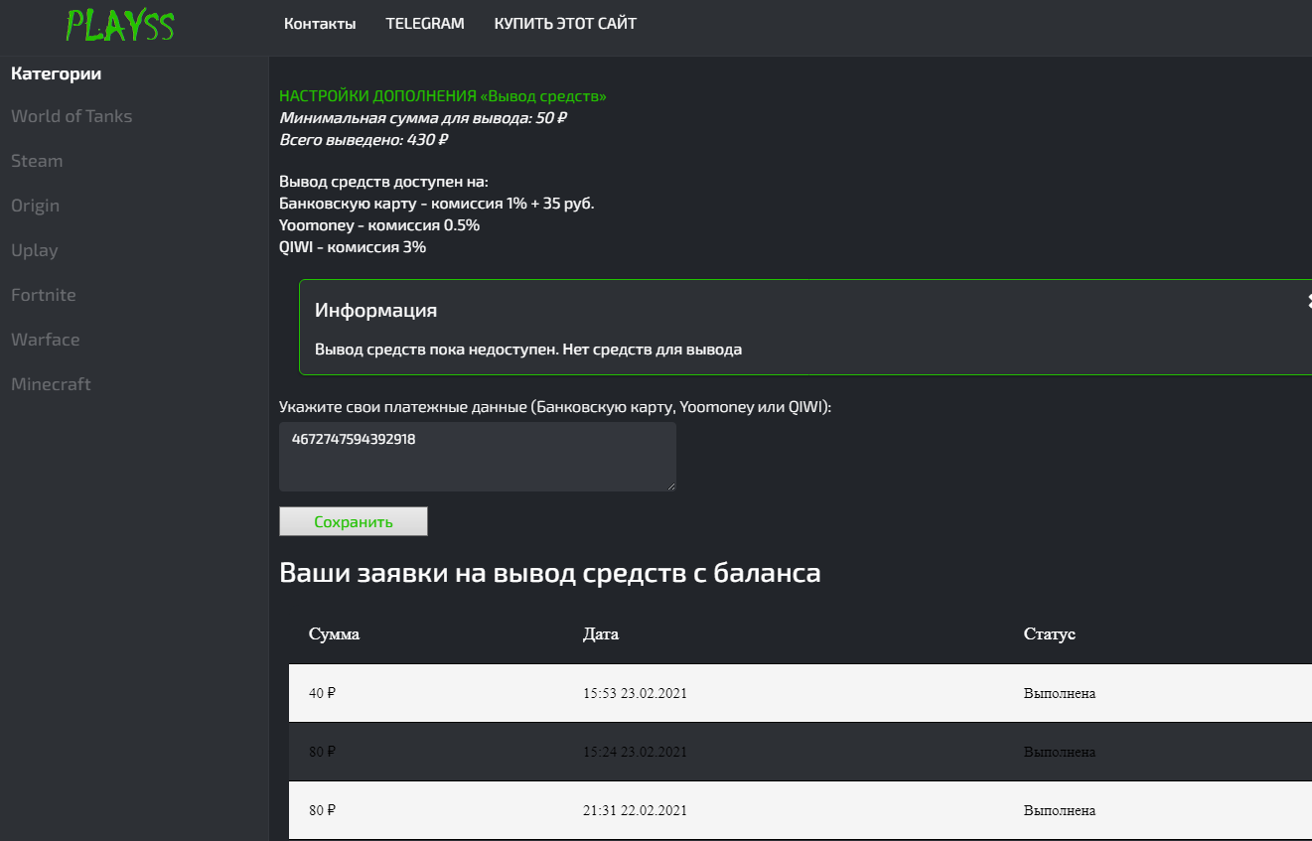Go to the Fortnite category
The height and width of the screenshot is (841, 1312).
44,295
